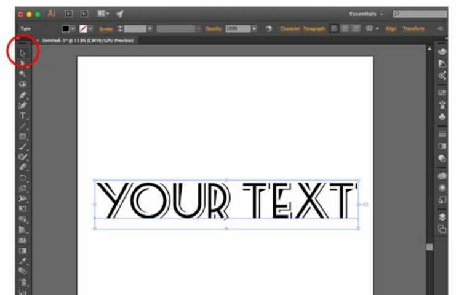Click the Adobe Stock icon
This screenshot has width=459, height=295.
tap(84, 14)
